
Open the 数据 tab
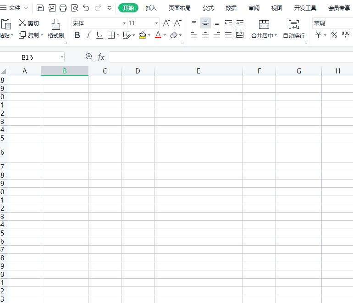231,8
